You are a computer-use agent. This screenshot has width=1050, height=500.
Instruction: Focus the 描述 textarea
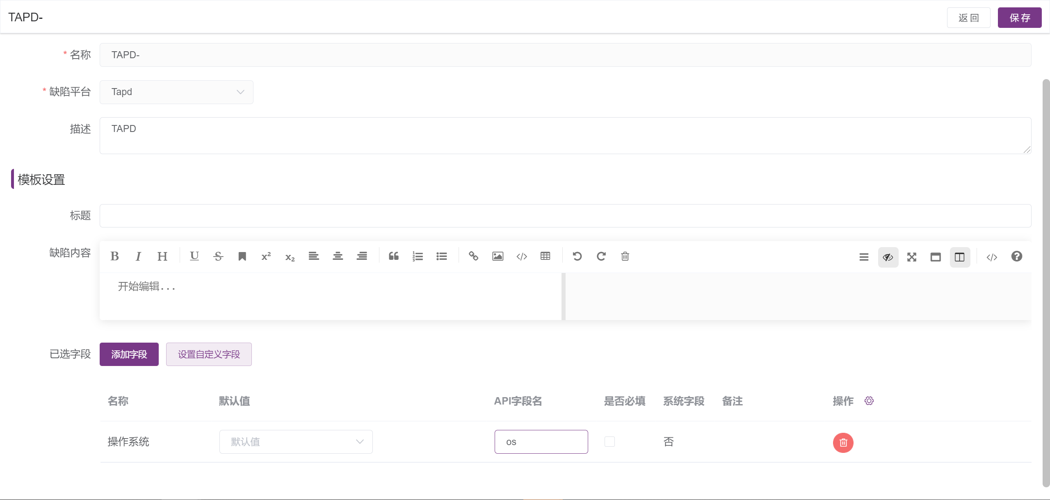[565, 136]
